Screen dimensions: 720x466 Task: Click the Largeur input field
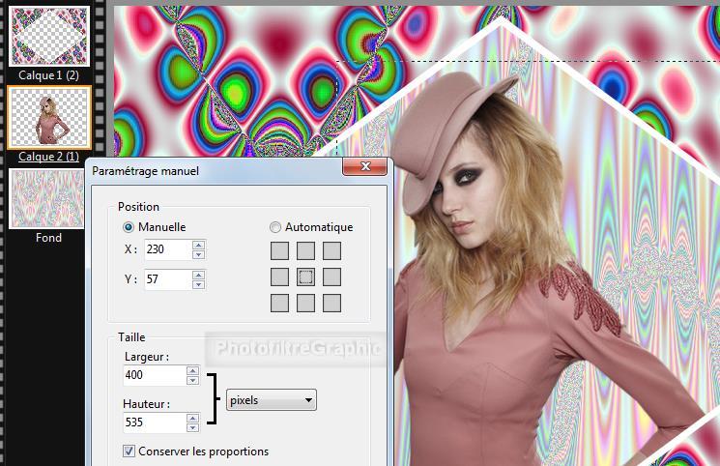pos(155,375)
